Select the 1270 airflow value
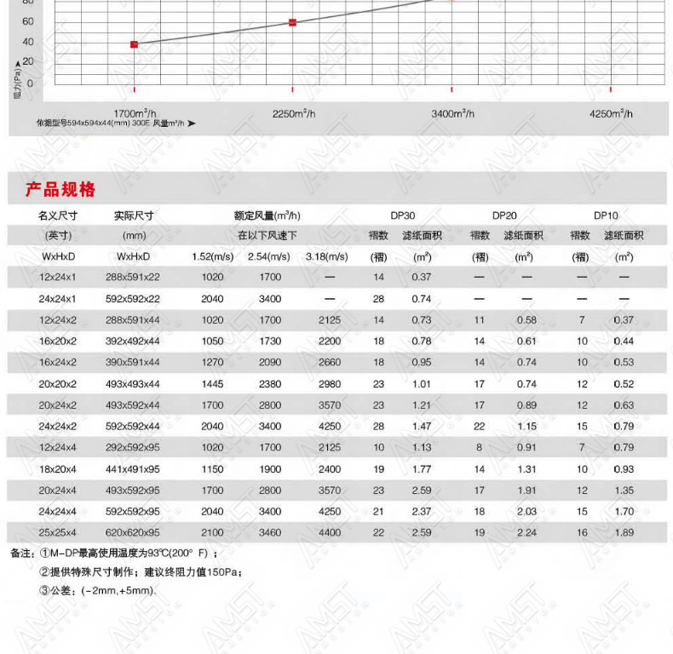673x654 pixels. pyautogui.click(x=212, y=362)
